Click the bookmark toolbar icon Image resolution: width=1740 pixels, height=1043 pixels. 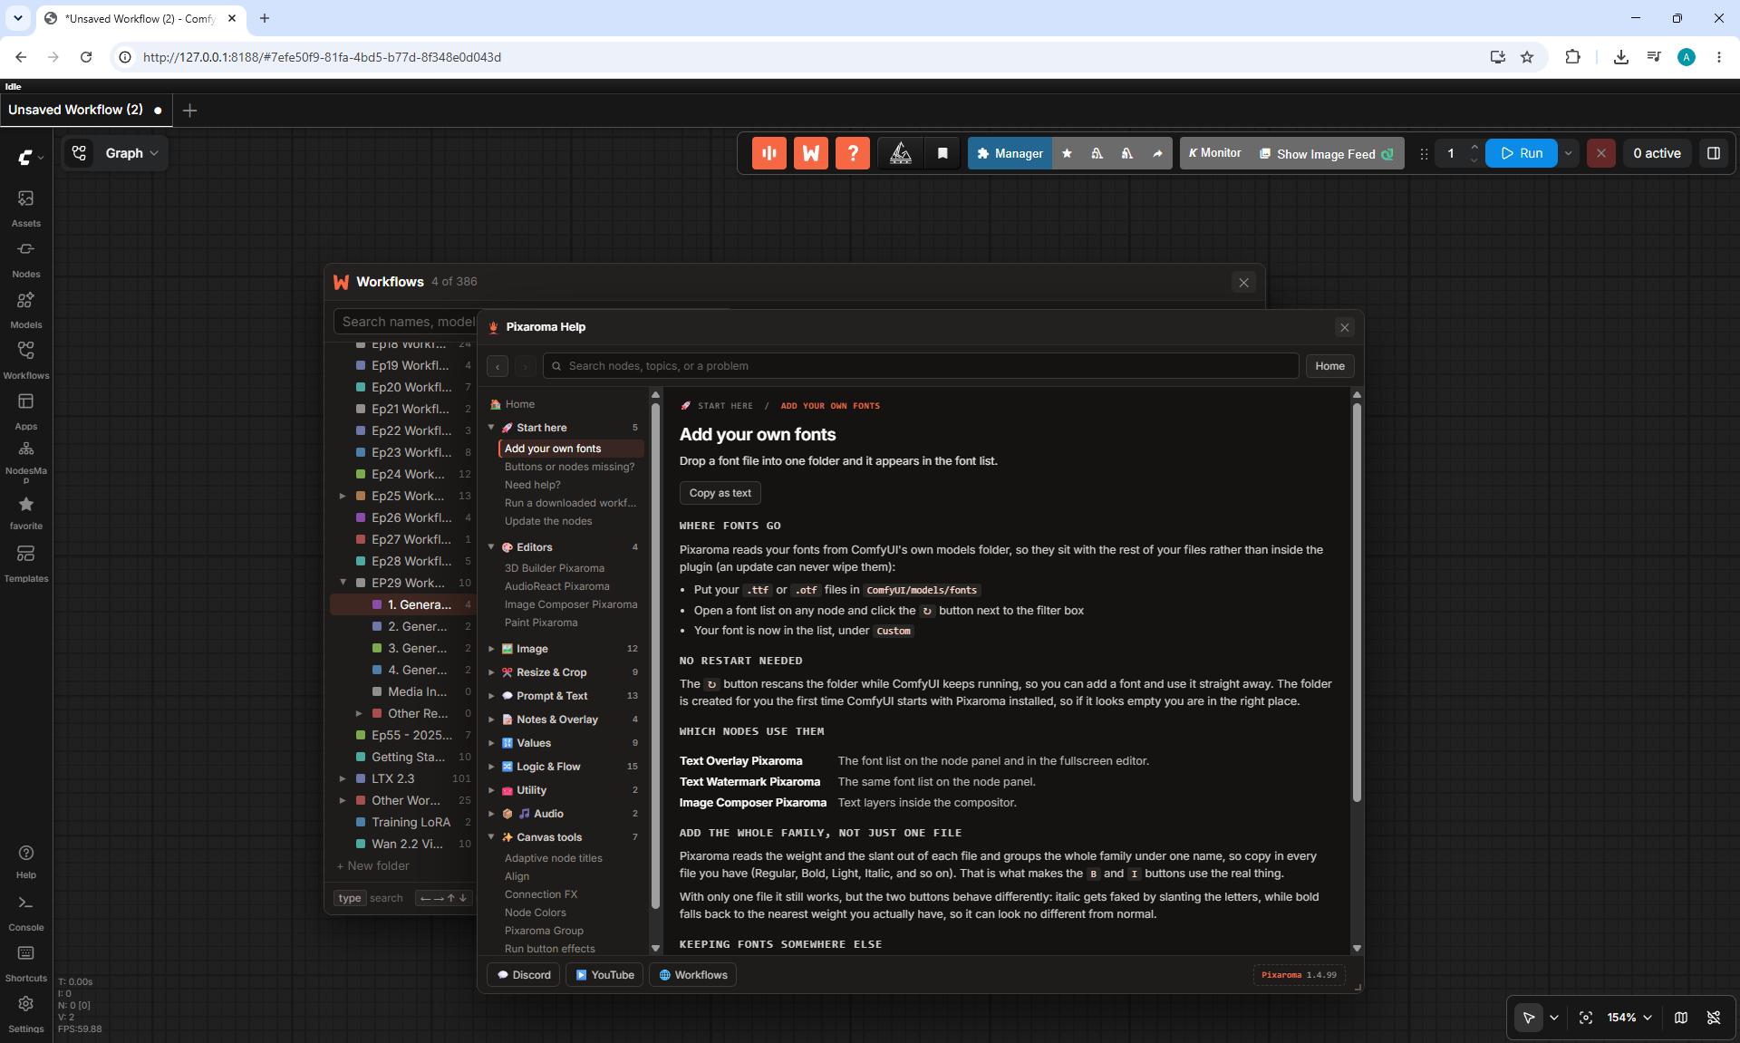tap(942, 153)
